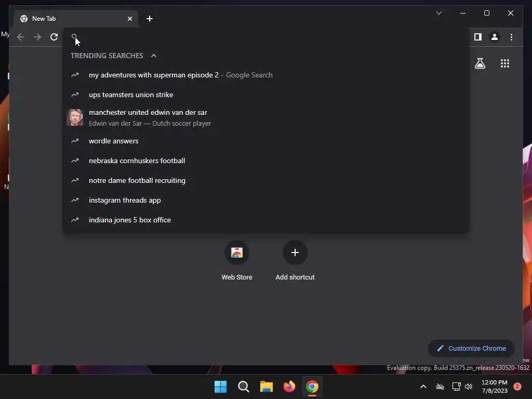Viewport: 532px width, 399px height.
Task: Close the New Tab tab
Action: (129, 19)
